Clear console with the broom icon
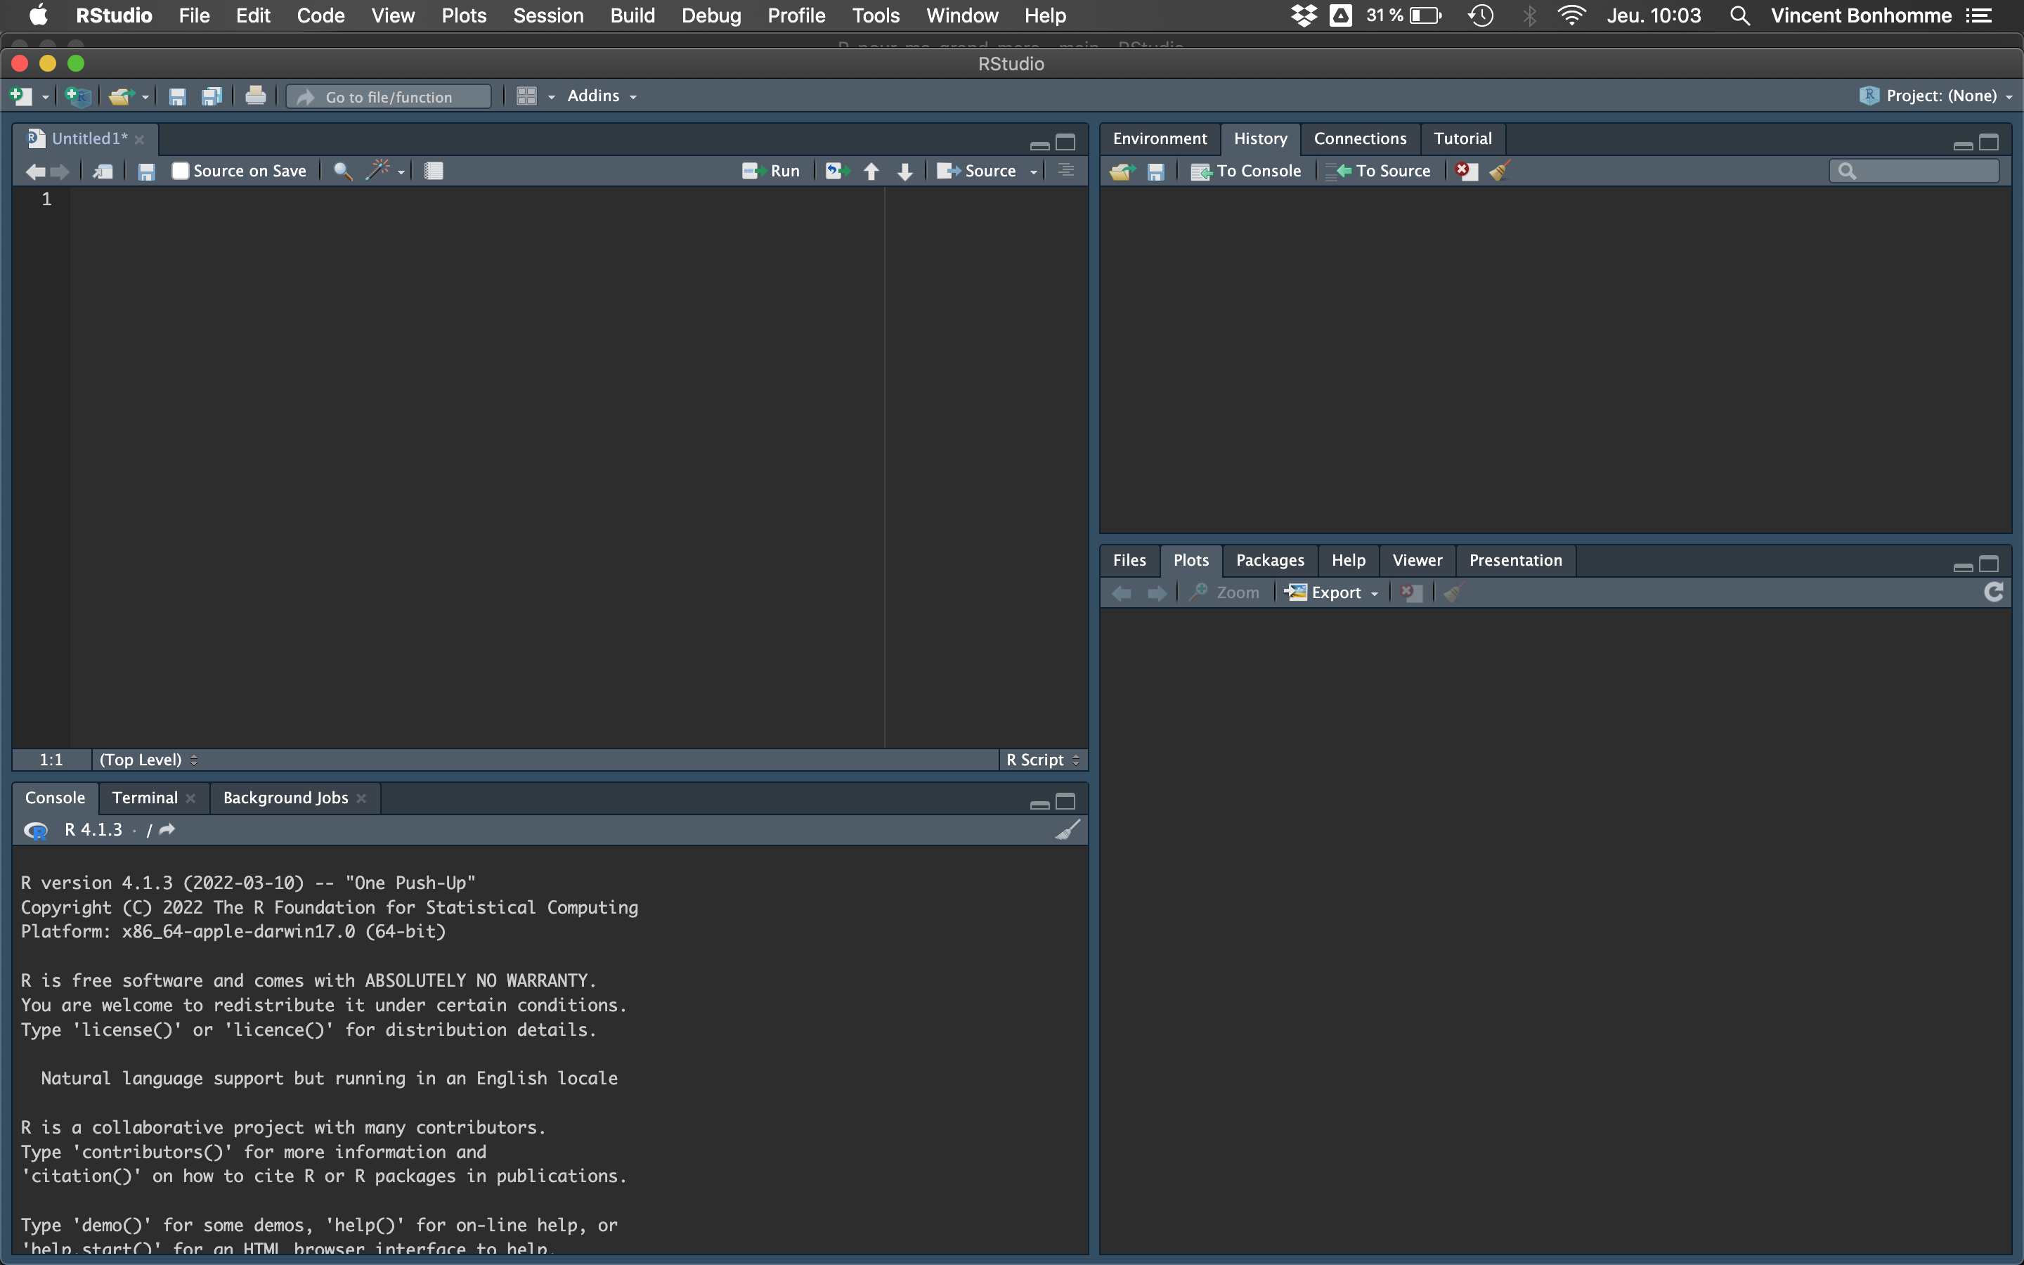Viewport: 2024px width, 1265px height. pos(1068,830)
